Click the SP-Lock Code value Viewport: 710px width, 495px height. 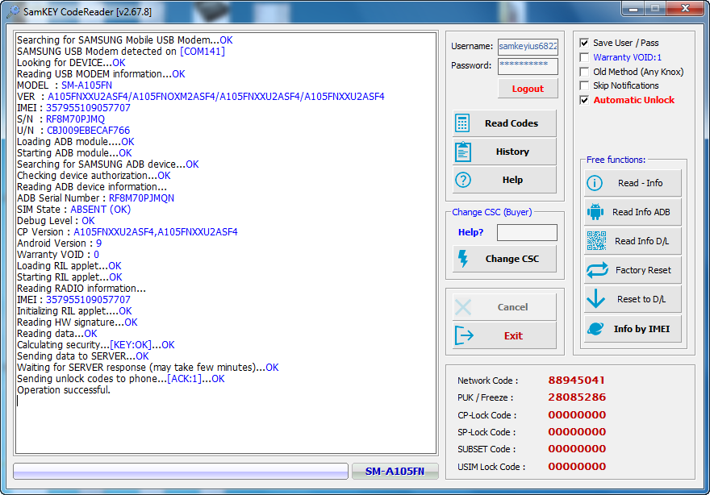[577, 431]
